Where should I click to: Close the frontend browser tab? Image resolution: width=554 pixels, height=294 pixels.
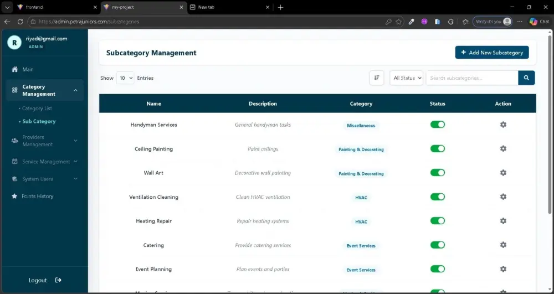click(95, 7)
